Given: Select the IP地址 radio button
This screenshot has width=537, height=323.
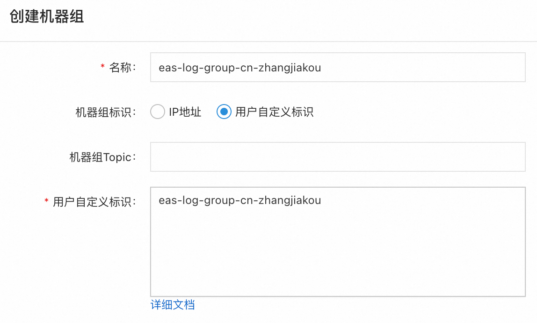Looking at the screenshot, I should tap(158, 112).
